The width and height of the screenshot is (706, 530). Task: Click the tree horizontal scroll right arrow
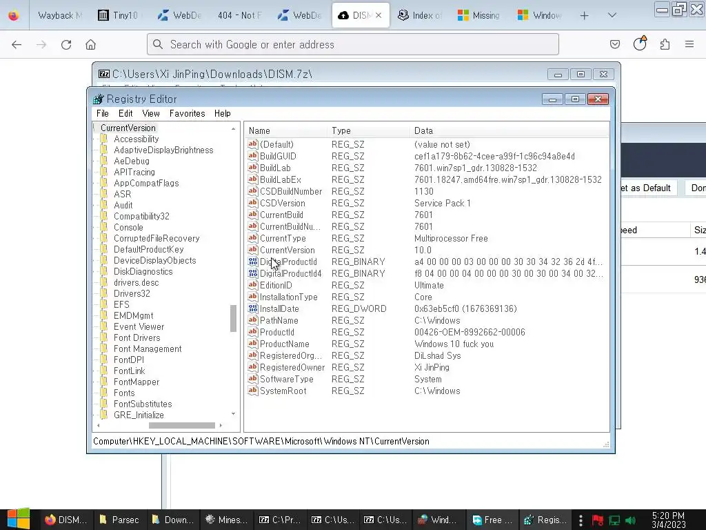(x=221, y=425)
